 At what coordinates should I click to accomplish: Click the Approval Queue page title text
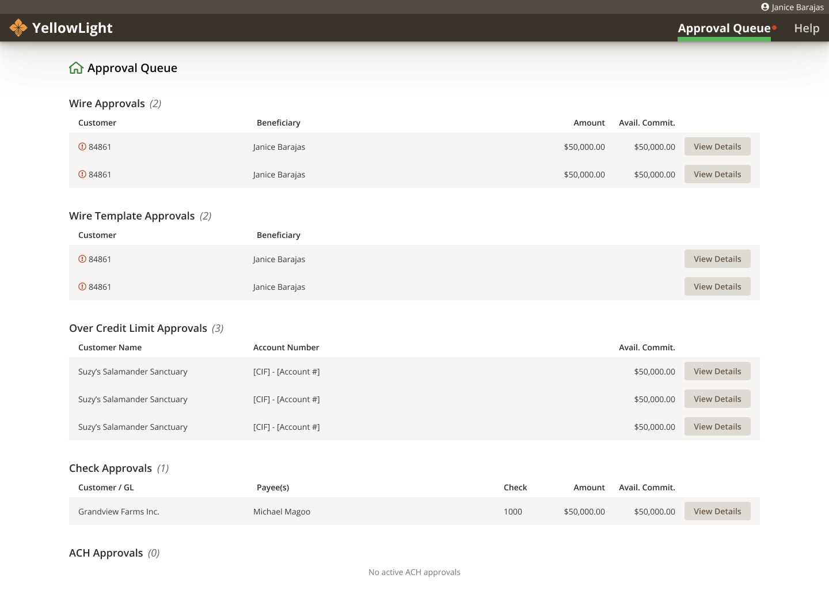pos(132,68)
